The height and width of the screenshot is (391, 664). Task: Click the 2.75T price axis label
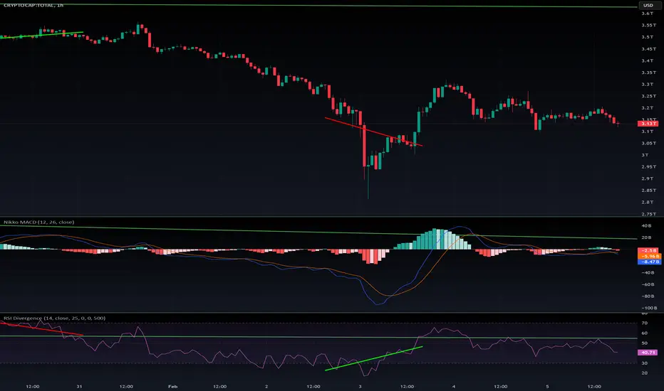[x=648, y=214]
